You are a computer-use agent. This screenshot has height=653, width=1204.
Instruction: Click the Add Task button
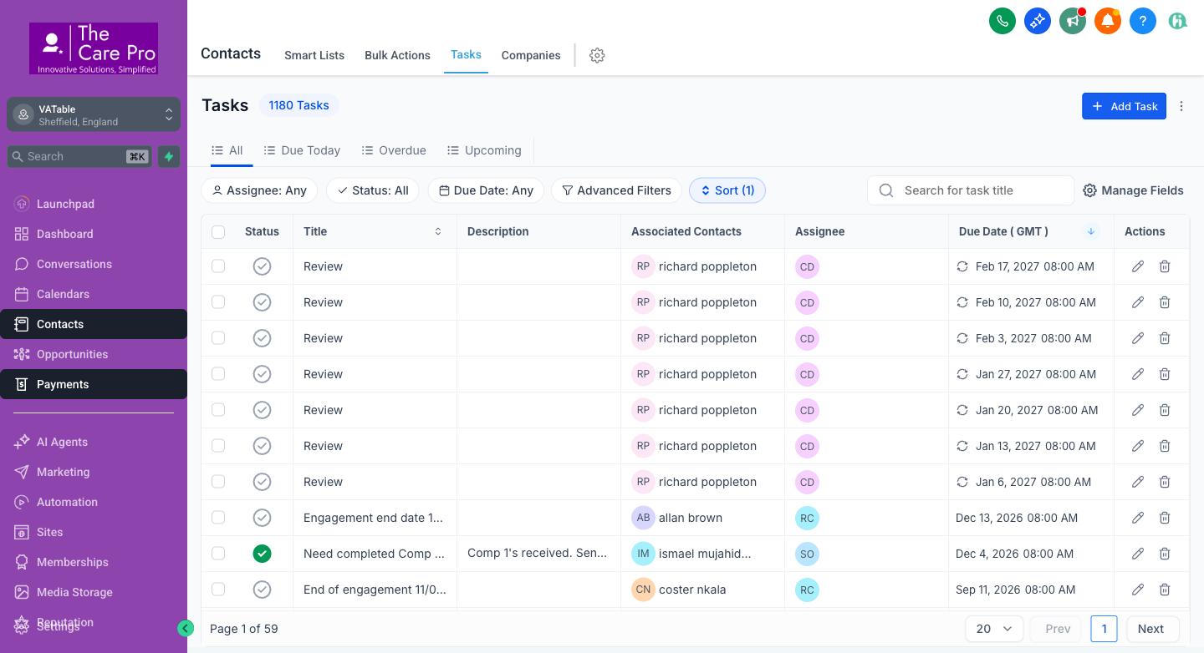point(1124,106)
